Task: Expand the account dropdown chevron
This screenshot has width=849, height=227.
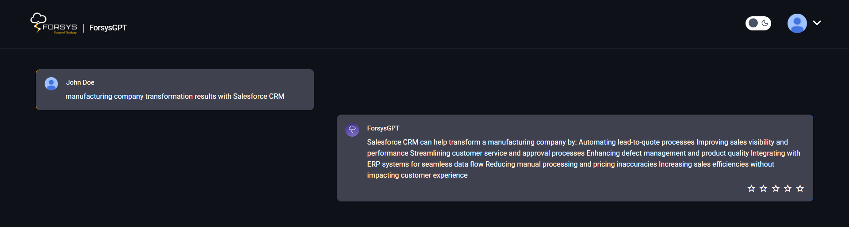Action: 817,23
